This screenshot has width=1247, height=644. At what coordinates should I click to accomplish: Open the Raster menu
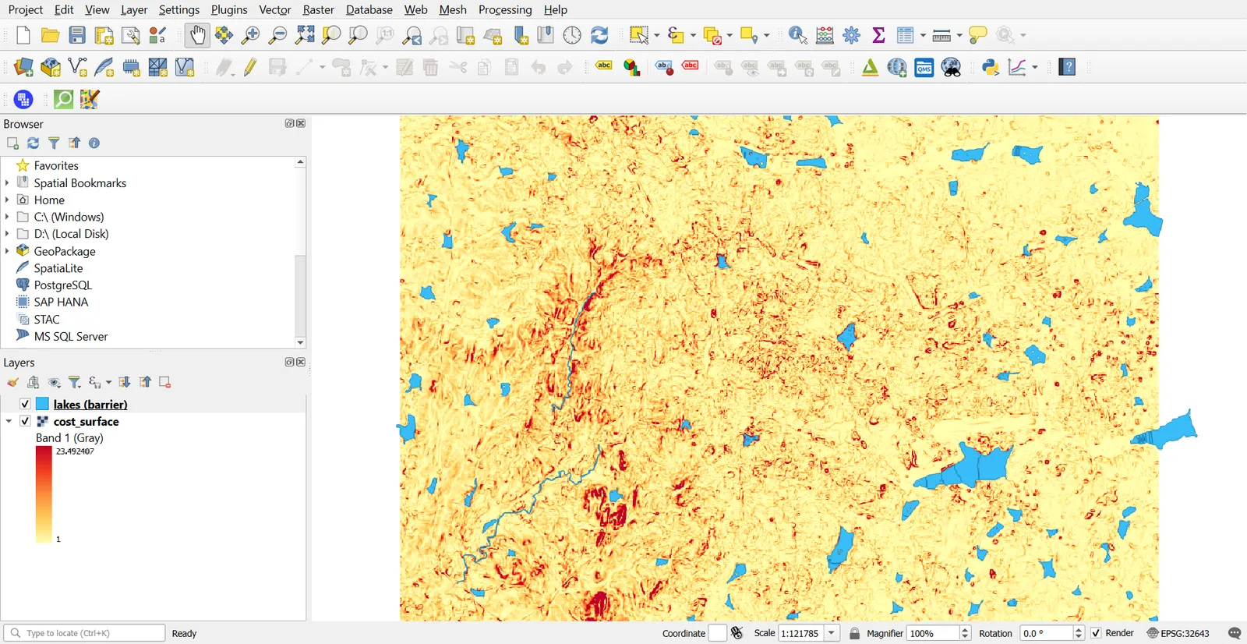pyautogui.click(x=318, y=9)
